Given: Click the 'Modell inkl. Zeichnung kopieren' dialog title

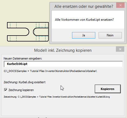Looking at the screenshot, I should (63, 50).
